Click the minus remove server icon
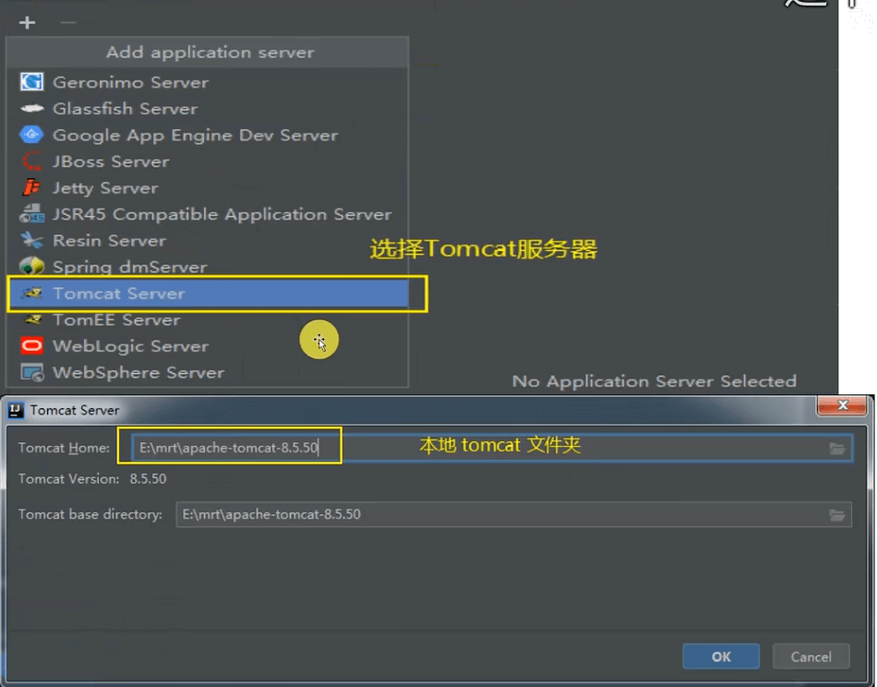The width and height of the screenshot is (877, 687). [68, 22]
